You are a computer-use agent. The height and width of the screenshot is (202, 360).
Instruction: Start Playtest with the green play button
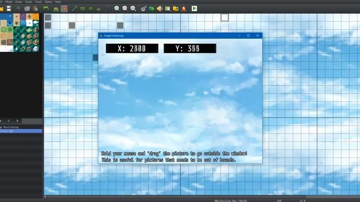[x=194, y=8]
